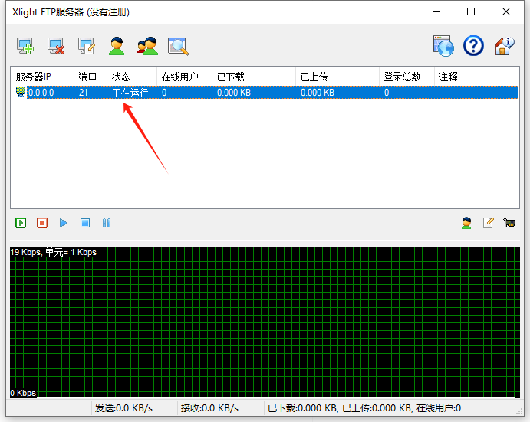Screen dimensions: 530x422
Task: Open the user group icon
Action: 147,47
